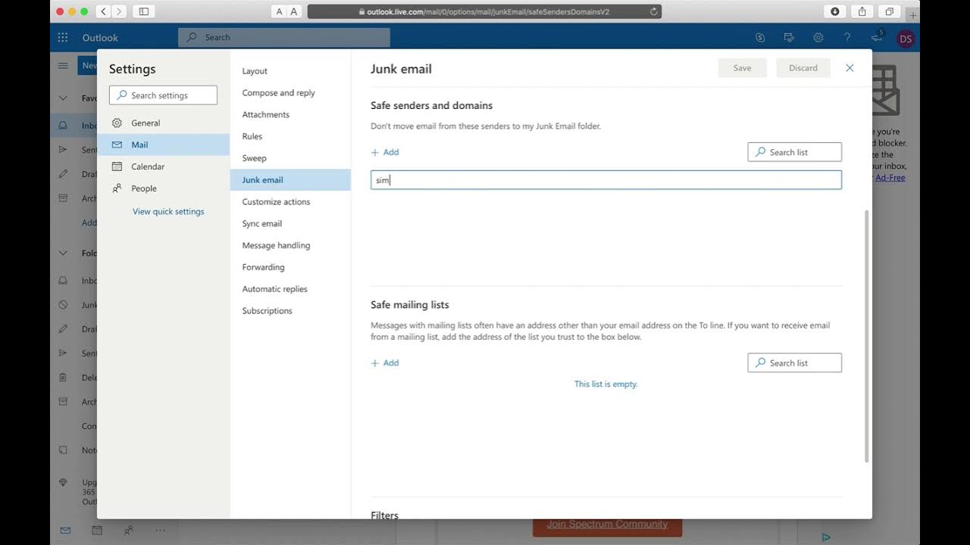The height and width of the screenshot is (545, 970).
Task: Open Safari's share menu
Action: pos(862,11)
